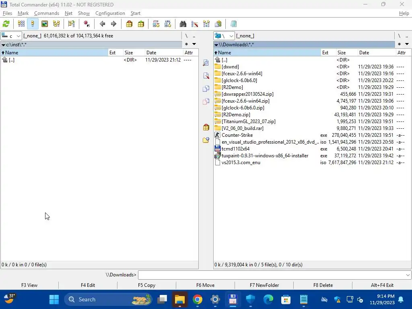Open the synchronize directories icon
Screen dimensions: 412x309
tap(206, 24)
